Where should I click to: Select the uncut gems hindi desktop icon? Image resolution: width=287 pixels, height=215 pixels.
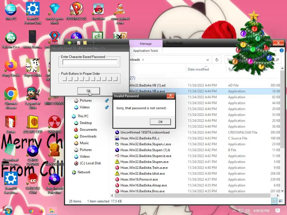55,13
